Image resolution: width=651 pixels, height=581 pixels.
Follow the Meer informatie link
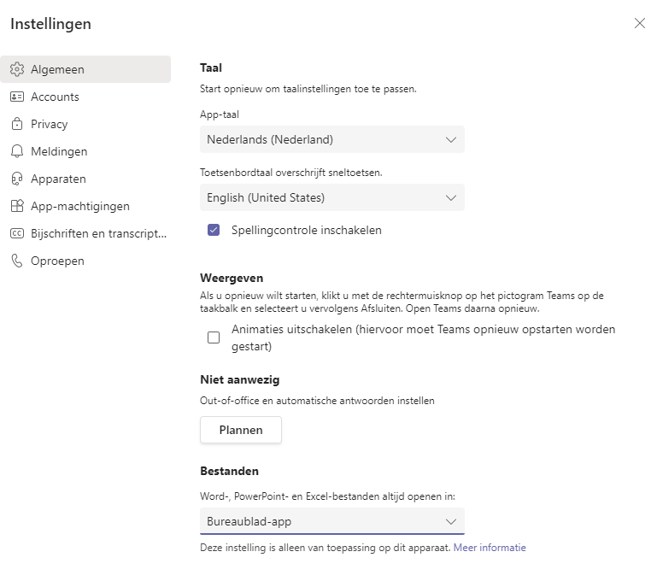tap(490, 548)
